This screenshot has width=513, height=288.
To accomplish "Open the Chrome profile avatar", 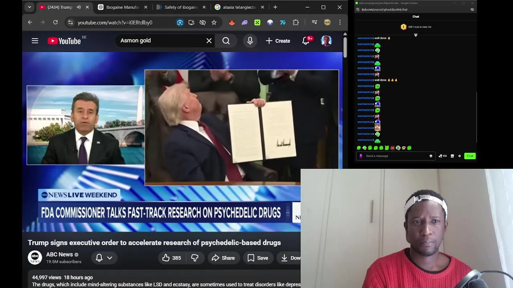I will 327,22.
